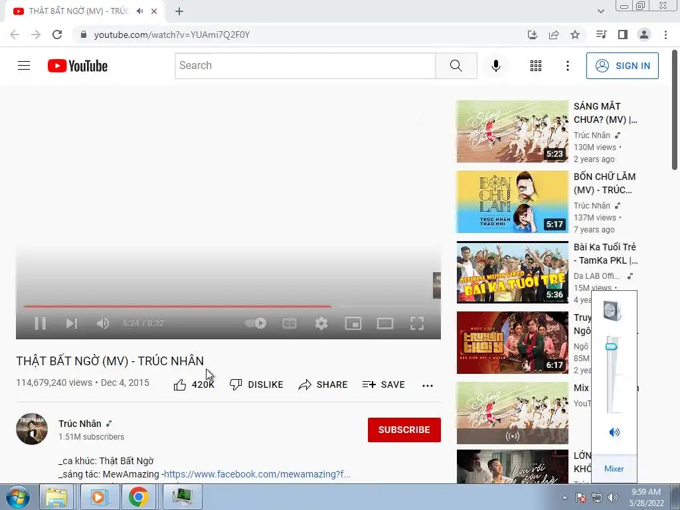Open Chrome side panel

pyautogui.click(x=623, y=35)
